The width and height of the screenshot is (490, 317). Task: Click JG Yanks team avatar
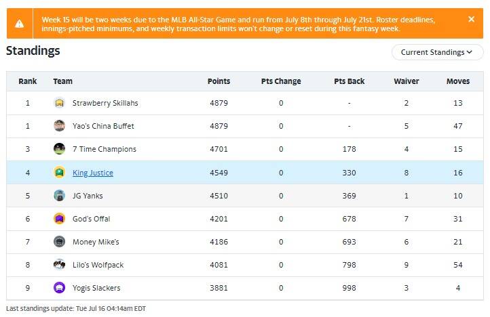pyautogui.click(x=59, y=196)
